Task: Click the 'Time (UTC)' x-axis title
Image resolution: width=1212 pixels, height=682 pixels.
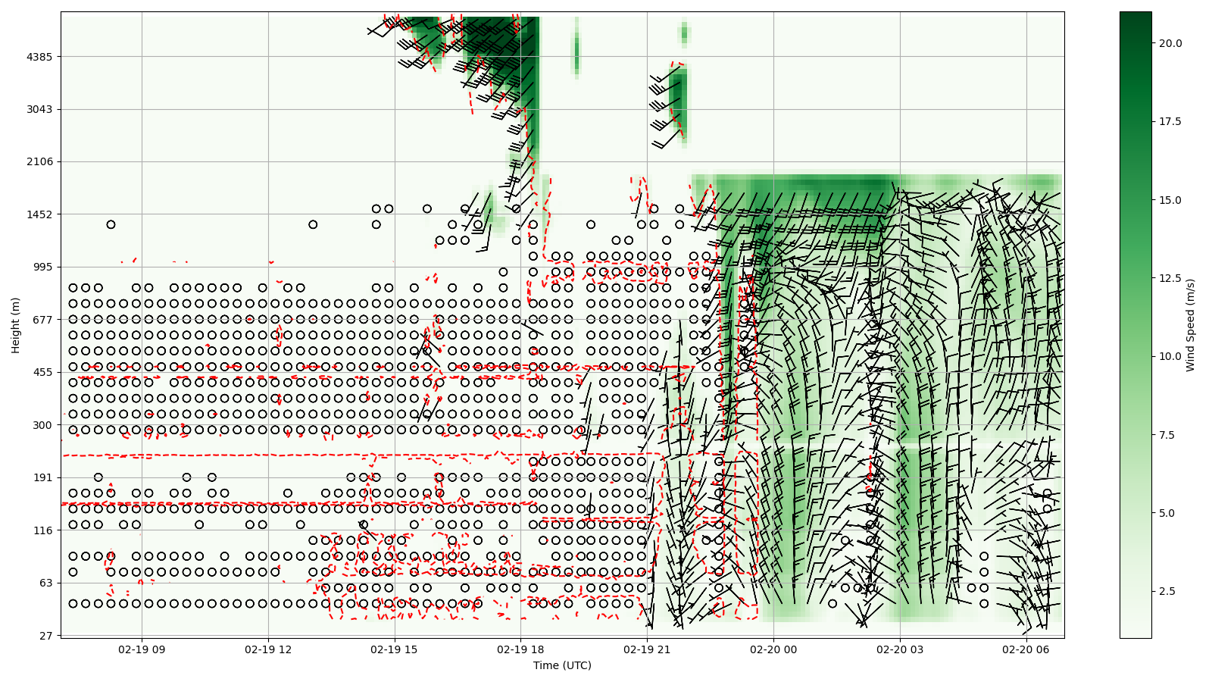Action: pyautogui.click(x=562, y=665)
